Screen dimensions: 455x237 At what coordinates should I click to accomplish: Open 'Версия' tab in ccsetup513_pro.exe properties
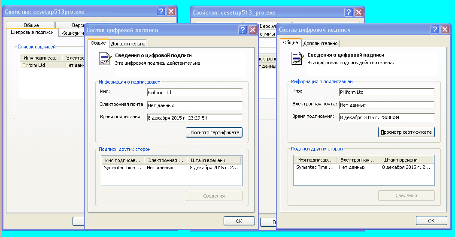[x=267, y=26]
